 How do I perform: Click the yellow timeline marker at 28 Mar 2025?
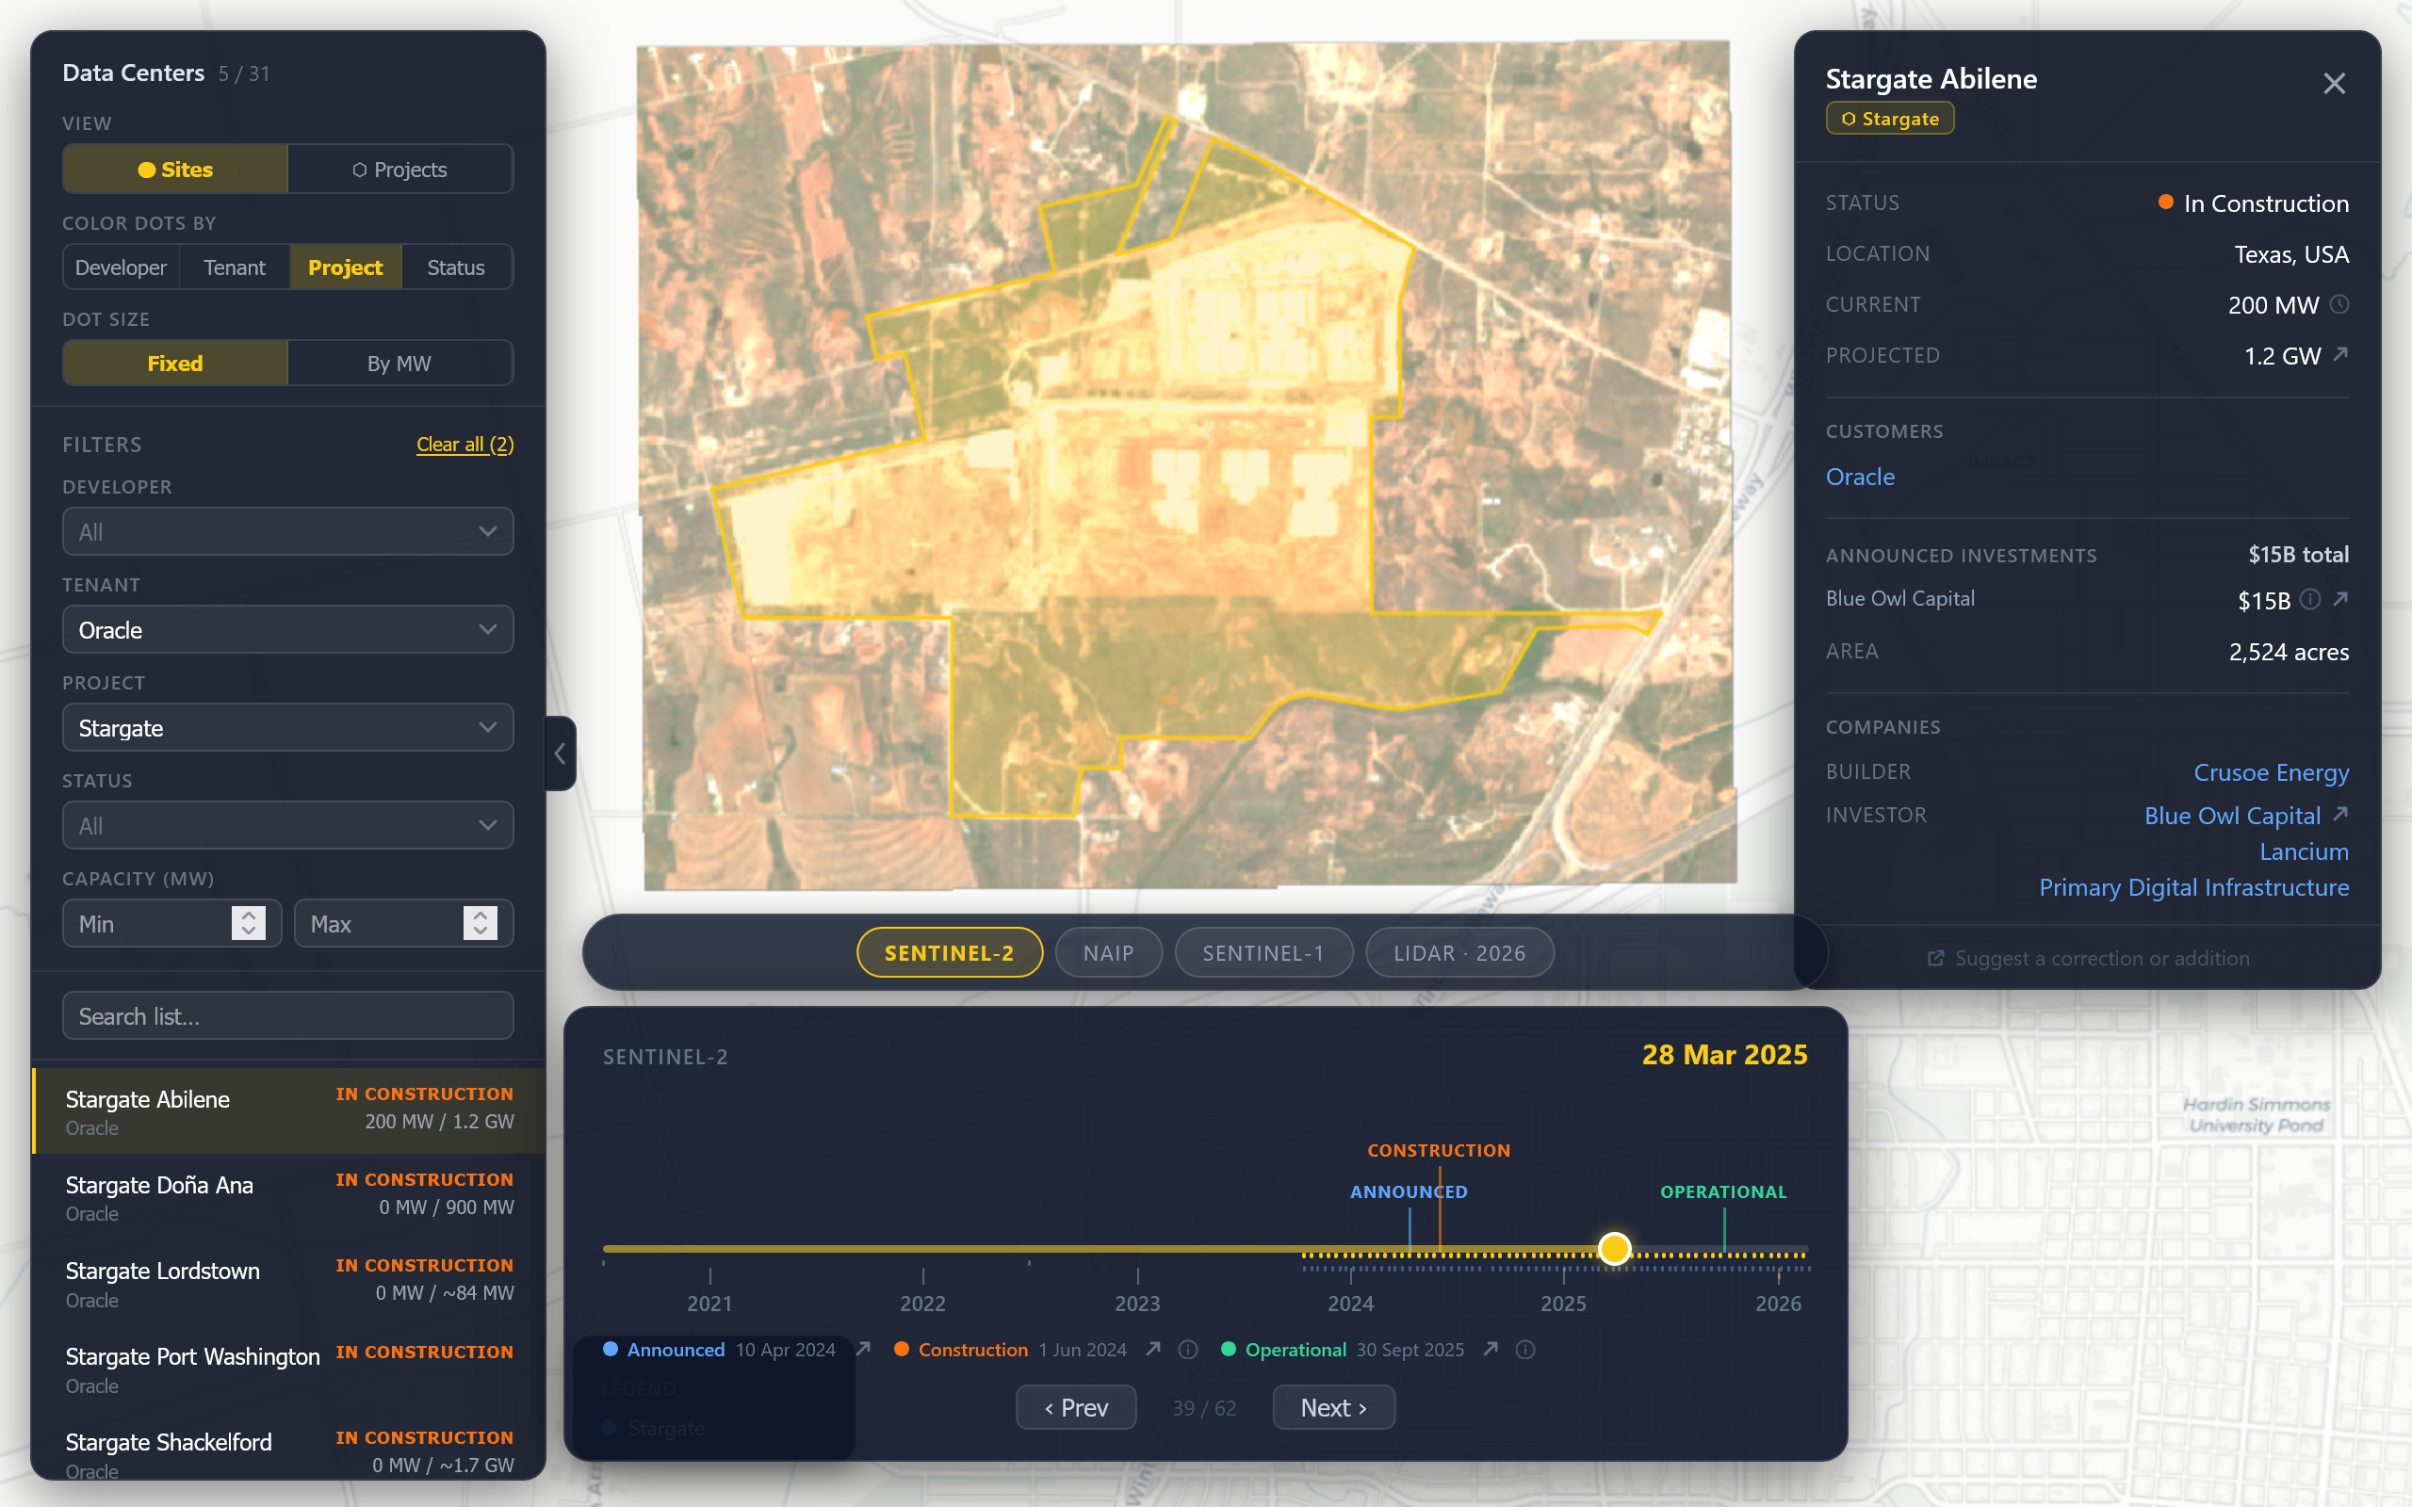point(1615,1248)
